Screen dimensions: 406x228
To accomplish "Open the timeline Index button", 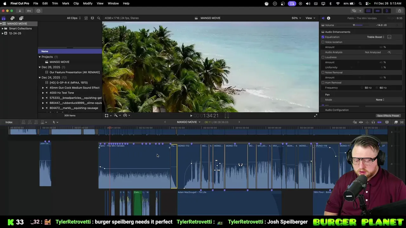I will 9,122.
